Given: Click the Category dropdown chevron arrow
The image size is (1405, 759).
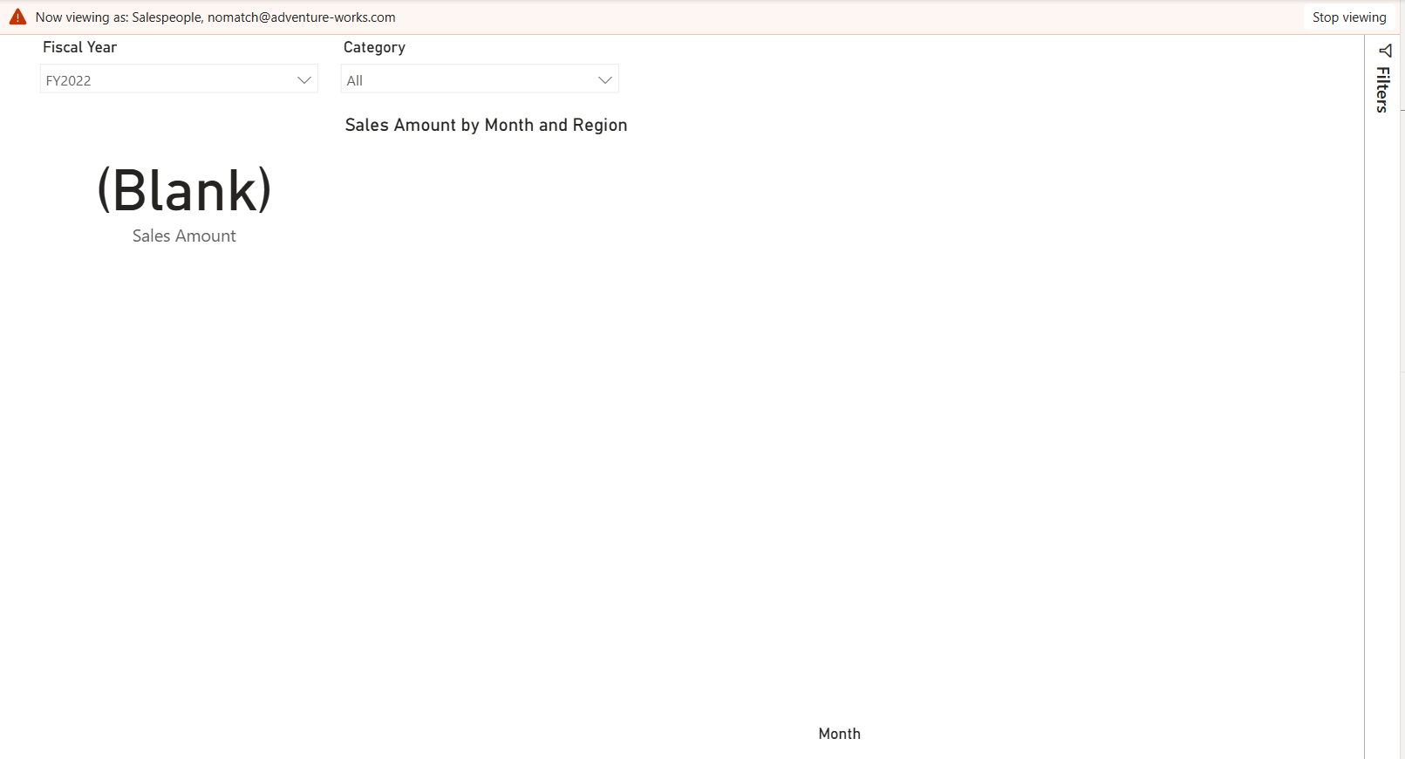Looking at the screenshot, I should pyautogui.click(x=605, y=80).
